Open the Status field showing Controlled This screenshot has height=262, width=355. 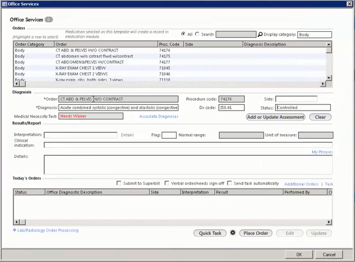coord(303,108)
